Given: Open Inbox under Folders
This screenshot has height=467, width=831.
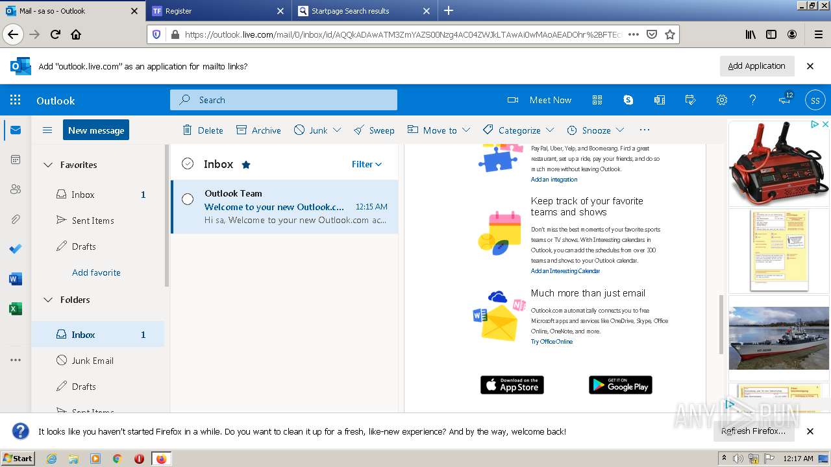Looking at the screenshot, I should tap(98, 335).
